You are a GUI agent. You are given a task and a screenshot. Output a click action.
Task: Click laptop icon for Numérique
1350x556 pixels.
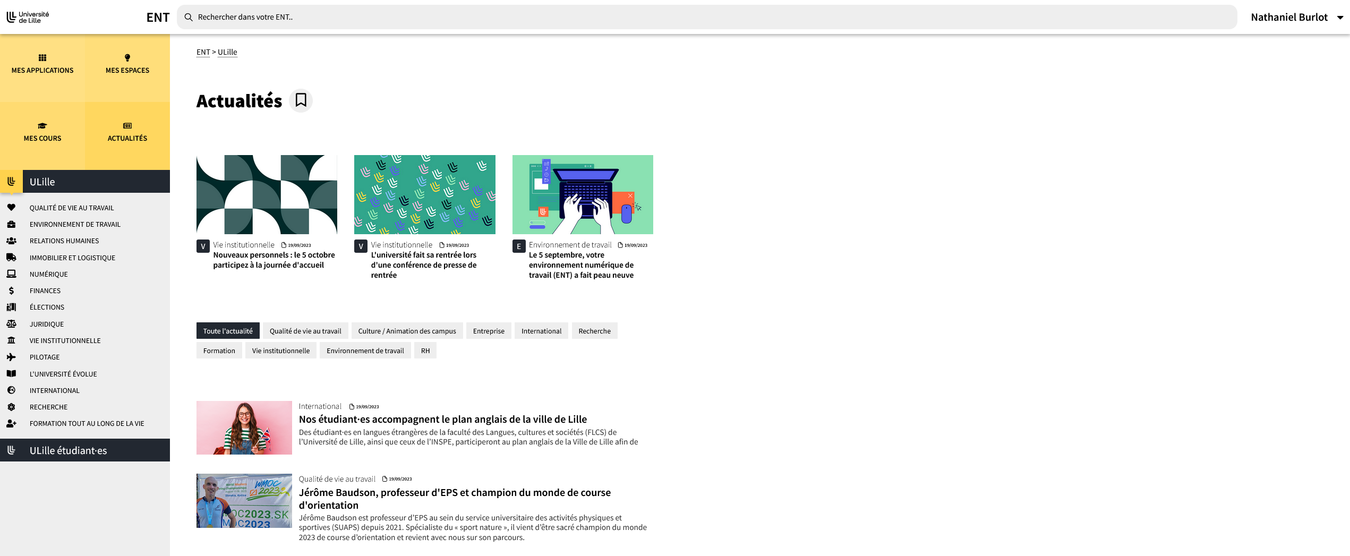[x=11, y=274]
